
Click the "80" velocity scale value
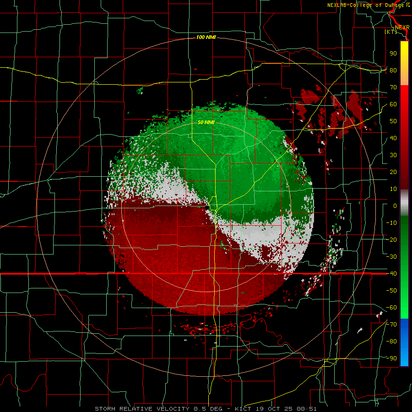tap(393, 70)
